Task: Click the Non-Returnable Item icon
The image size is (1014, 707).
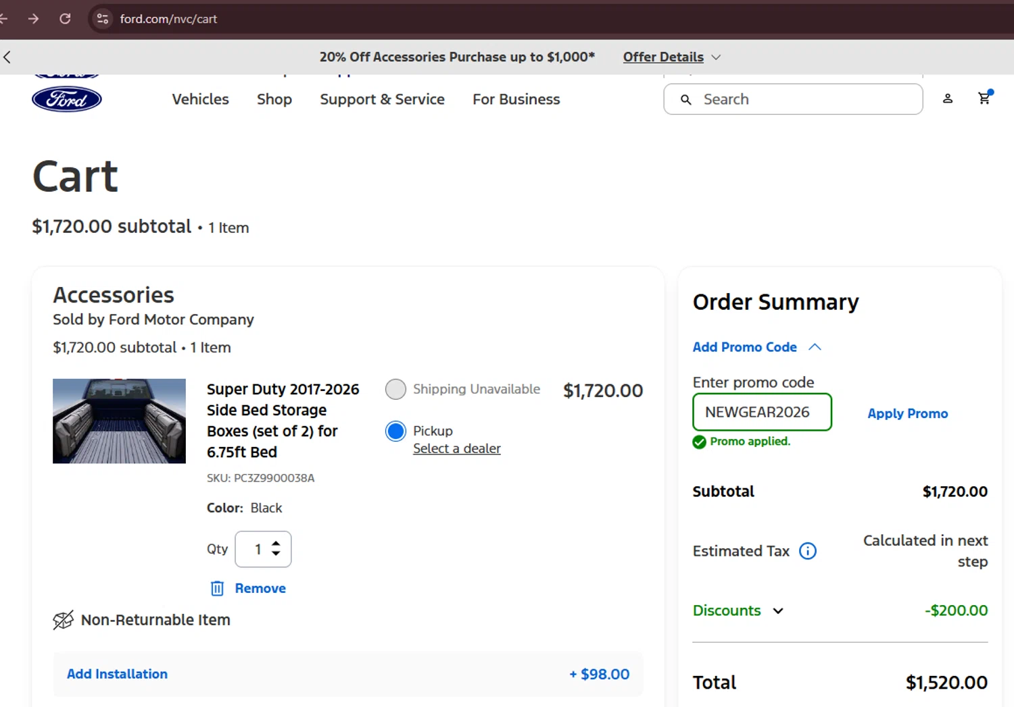Action: 63,620
